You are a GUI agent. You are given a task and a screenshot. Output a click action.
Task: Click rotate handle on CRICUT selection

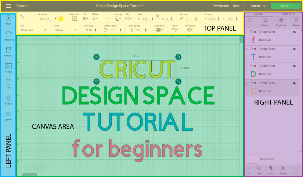tap(179, 57)
